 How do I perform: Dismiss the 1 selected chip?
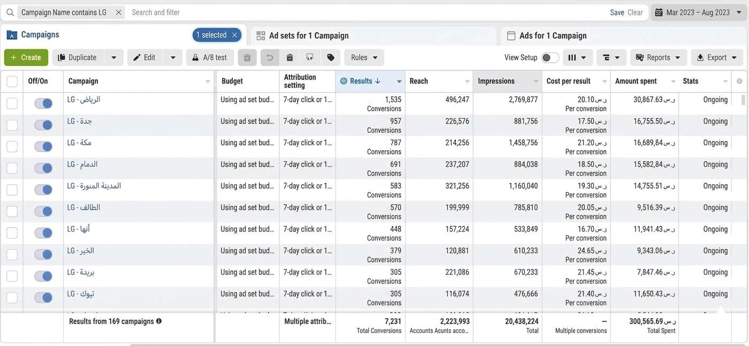234,35
